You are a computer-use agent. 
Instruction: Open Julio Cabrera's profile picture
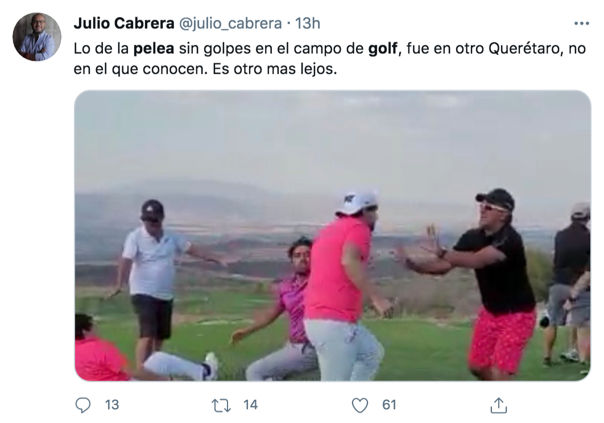(36, 37)
